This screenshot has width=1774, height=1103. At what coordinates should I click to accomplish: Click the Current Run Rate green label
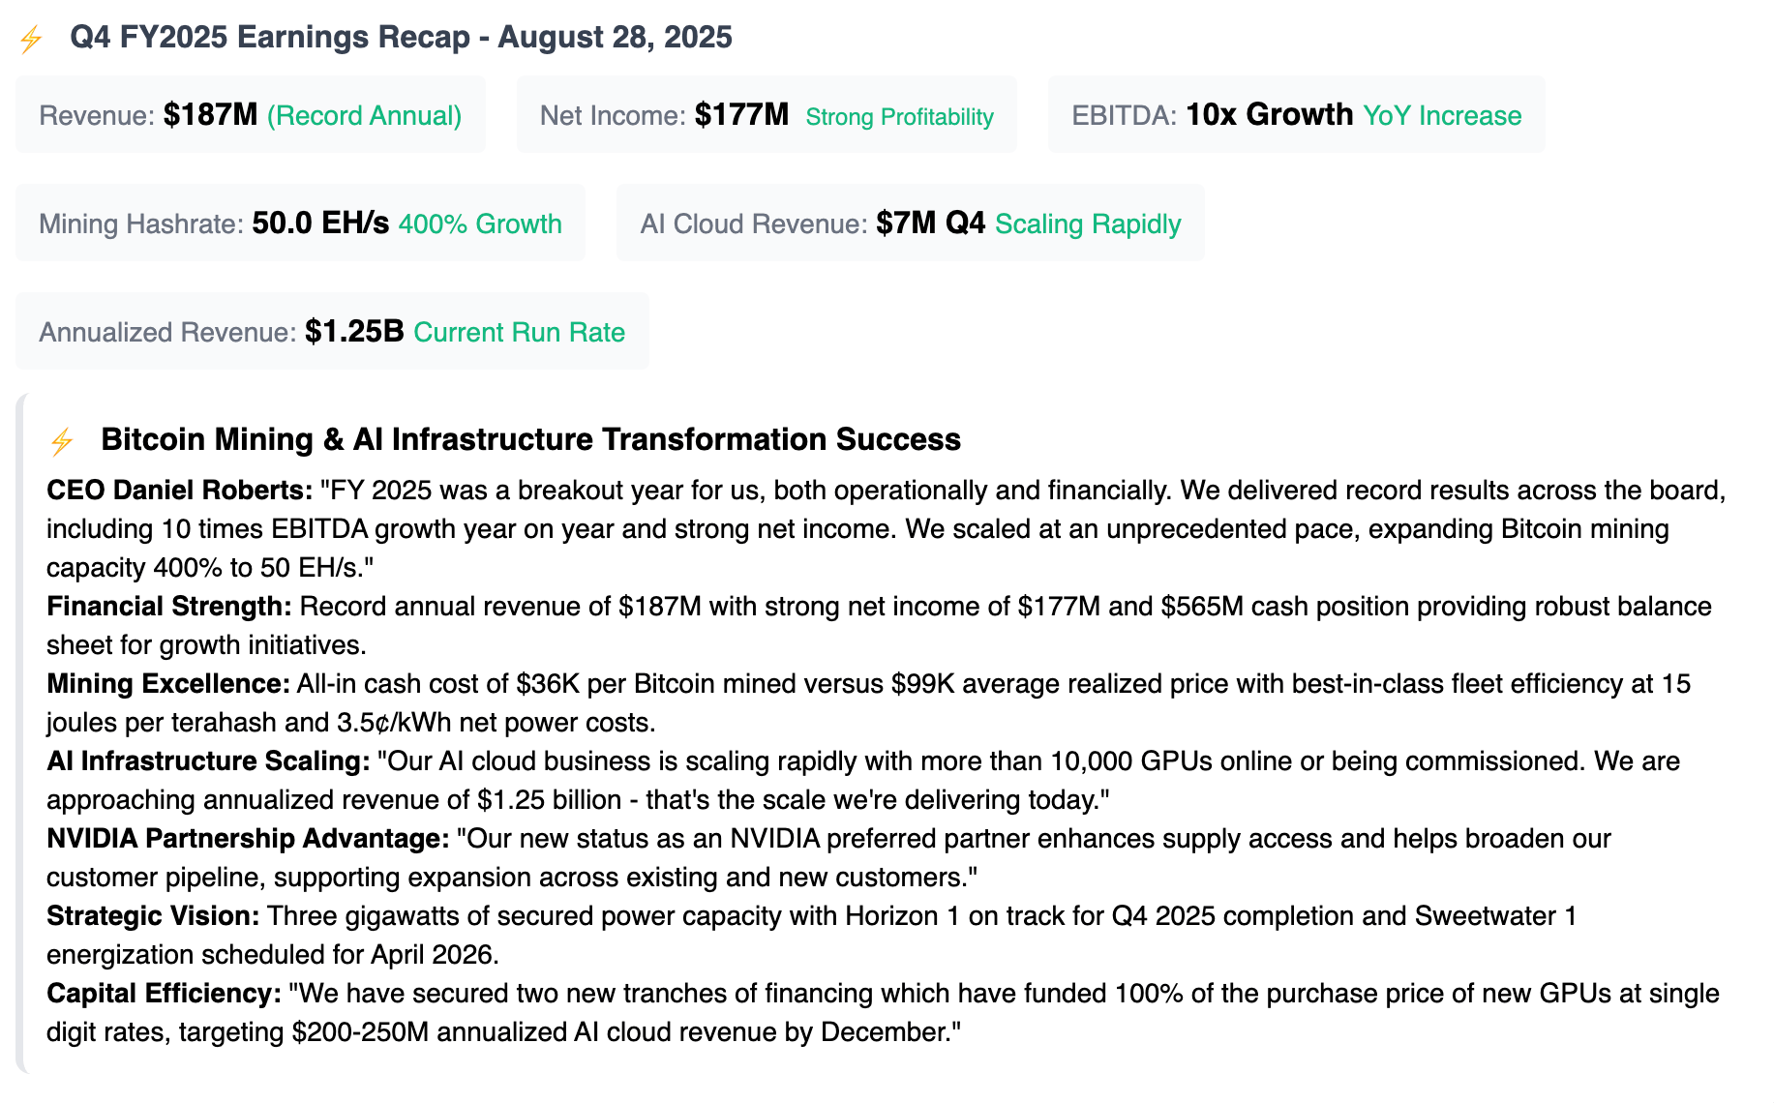[x=519, y=333]
